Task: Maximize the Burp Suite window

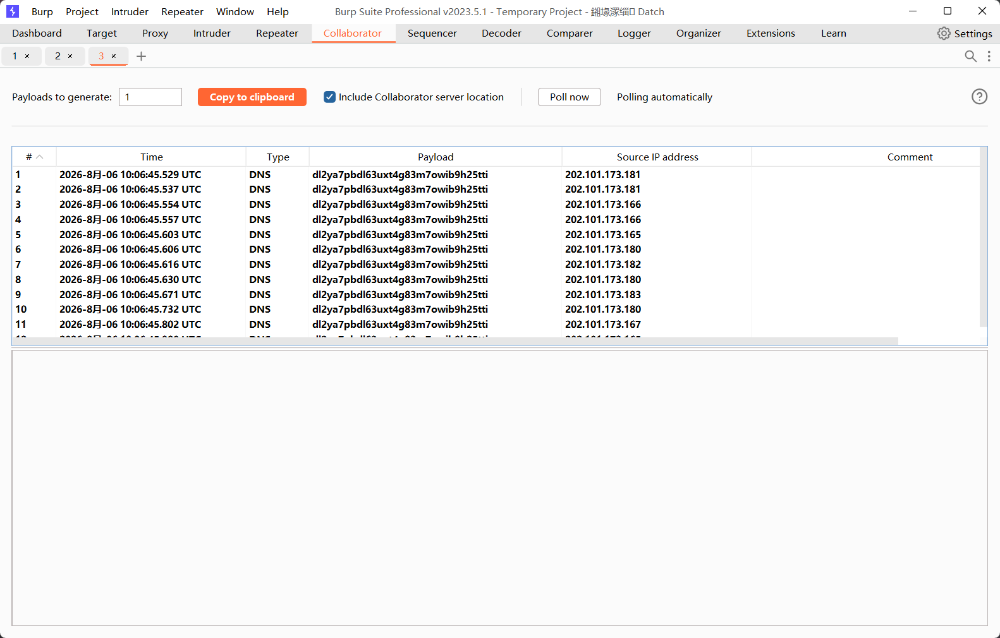Action: 948,11
